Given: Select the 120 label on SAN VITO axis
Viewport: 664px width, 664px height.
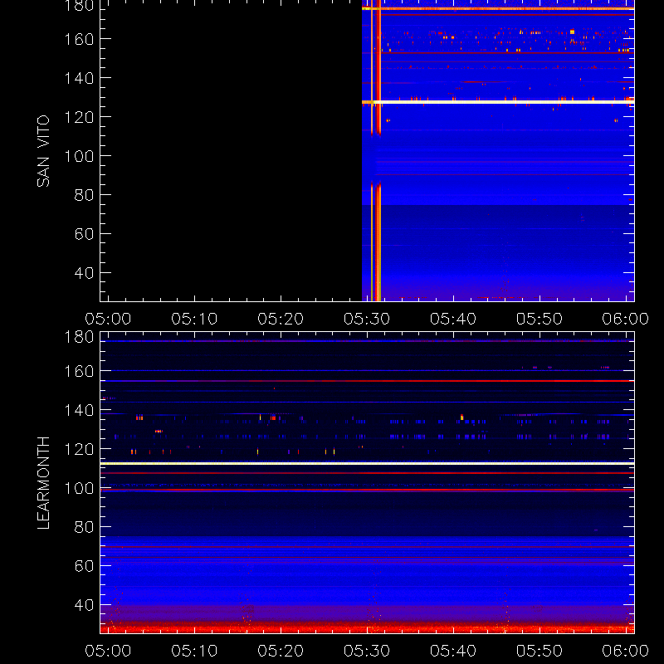Looking at the screenshot, I should click(x=79, y=117).
